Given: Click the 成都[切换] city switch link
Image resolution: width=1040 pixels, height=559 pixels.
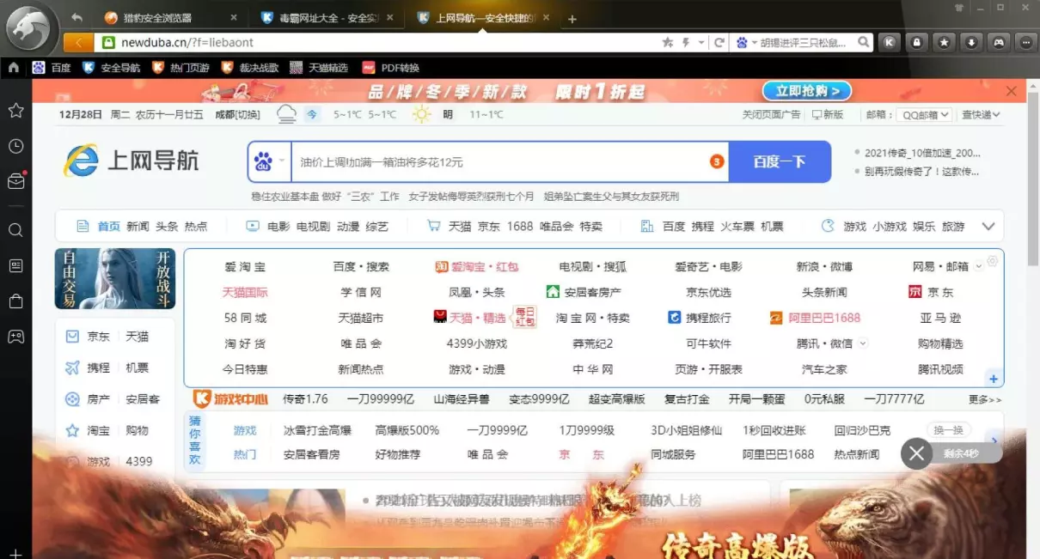Looking at the screenshot, I should tap(237, 114).
